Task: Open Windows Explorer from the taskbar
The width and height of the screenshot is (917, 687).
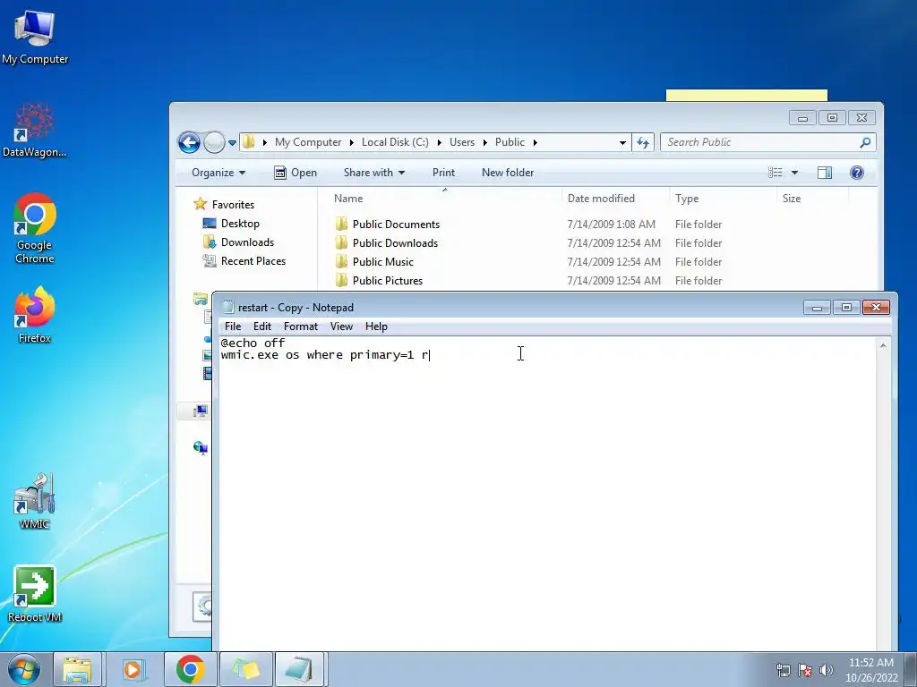Action: 77,669
